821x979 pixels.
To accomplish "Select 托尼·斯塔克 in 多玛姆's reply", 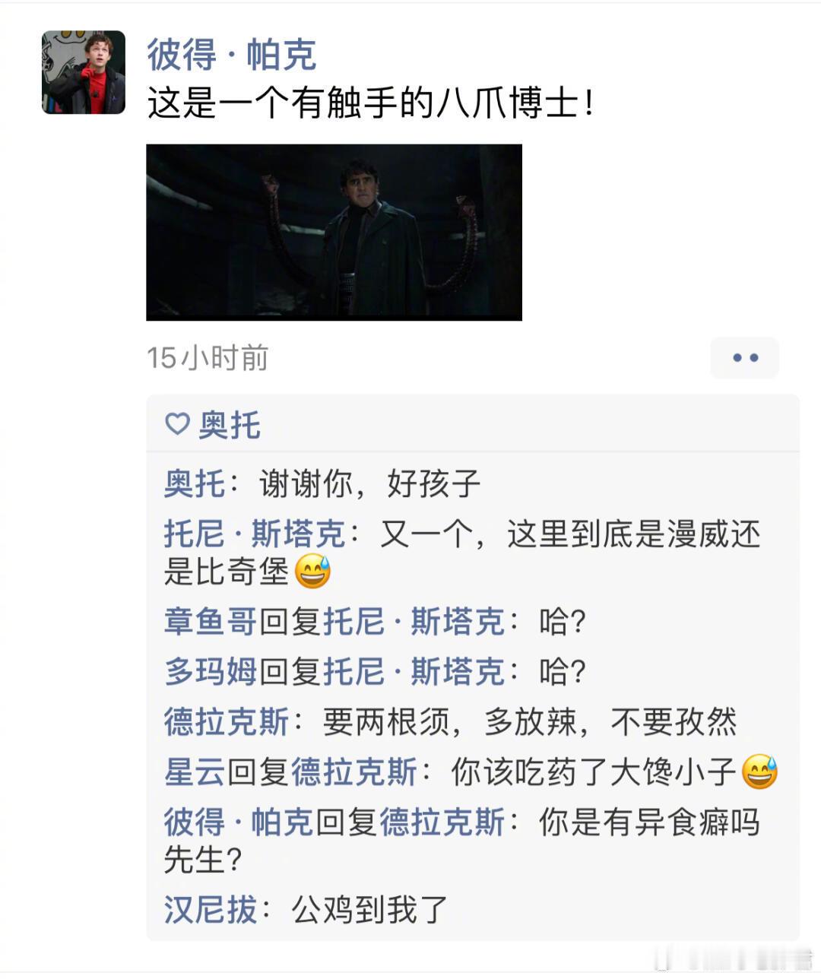I will tap(414, 671).
